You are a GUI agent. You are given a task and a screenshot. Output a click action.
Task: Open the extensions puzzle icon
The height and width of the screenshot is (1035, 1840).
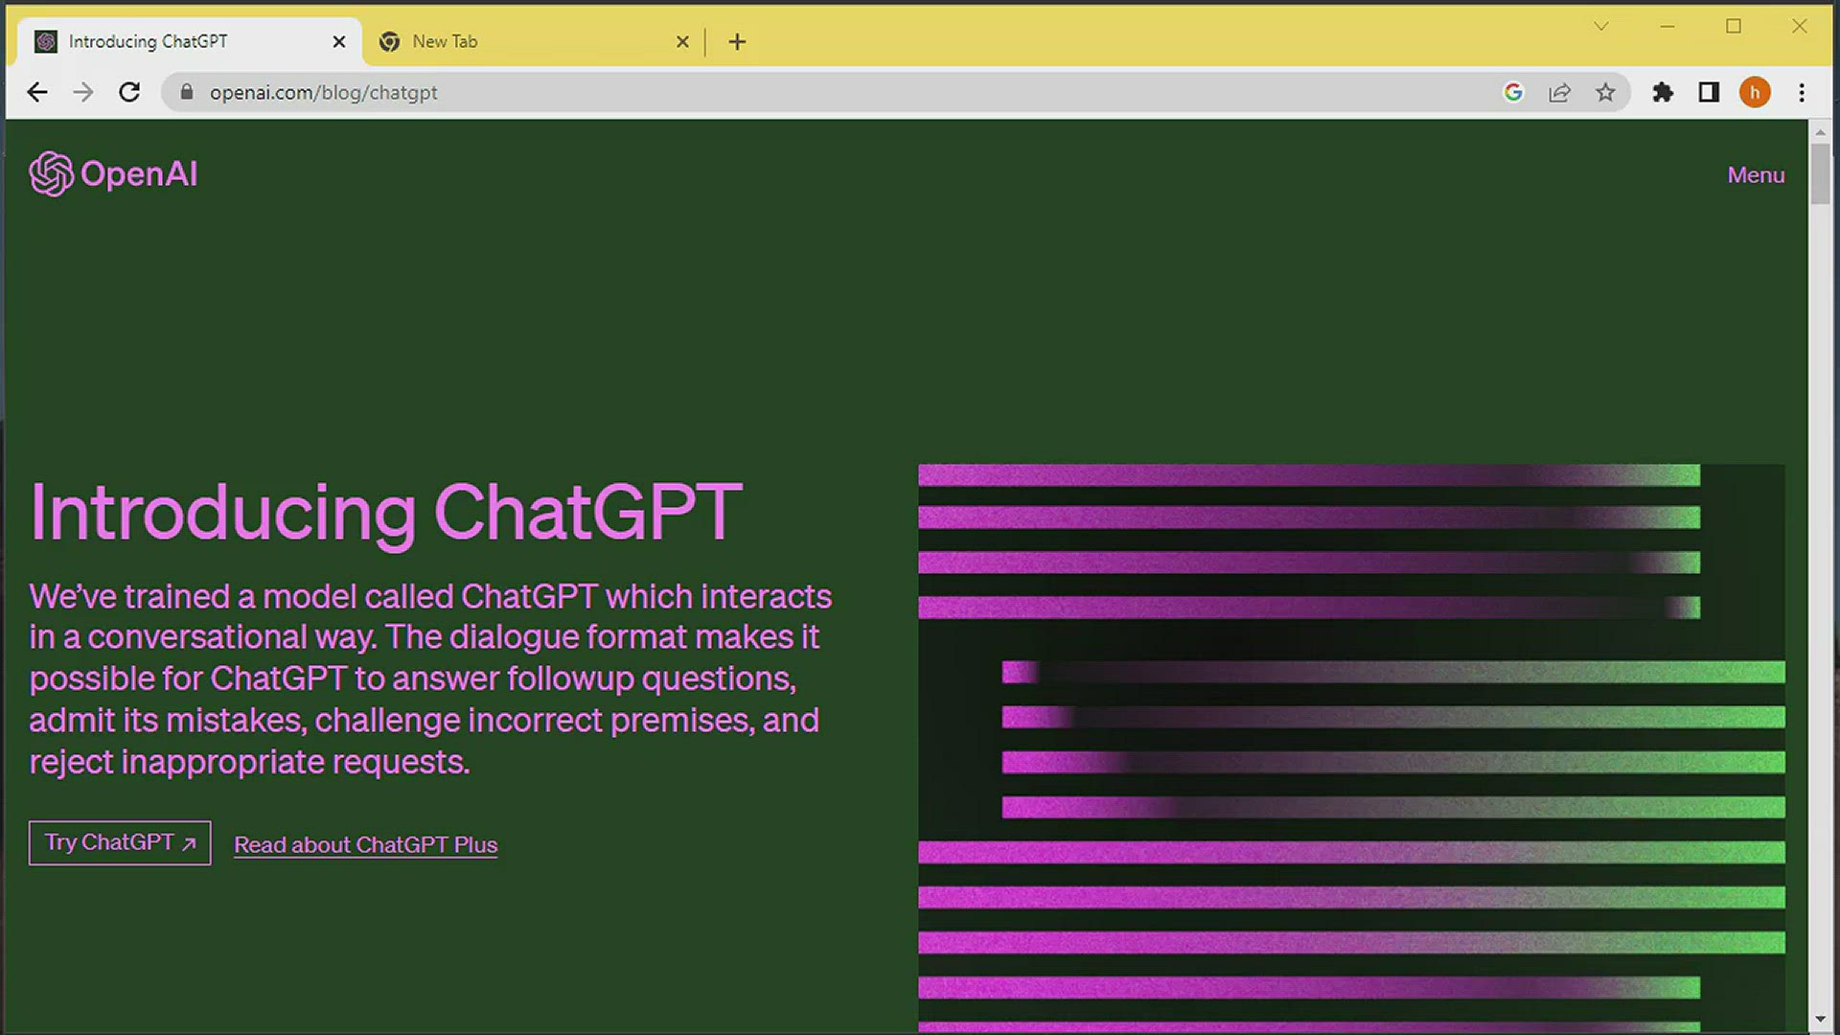point(1663,92)
